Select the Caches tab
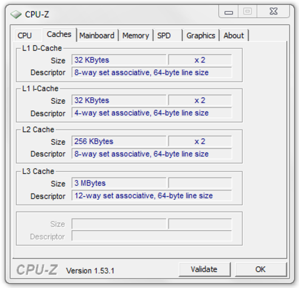This screenshot has width=299, height=288. (60, 35)
